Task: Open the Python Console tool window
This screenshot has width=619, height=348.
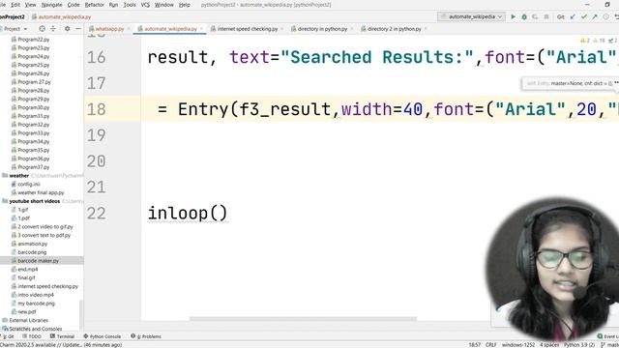Action: point(102,336)
